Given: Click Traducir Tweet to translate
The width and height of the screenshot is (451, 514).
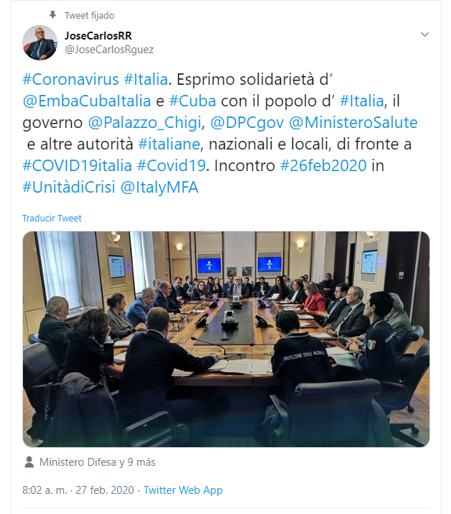Looking at the screenshot, I should pyautogui.click(x=52, y=219).
